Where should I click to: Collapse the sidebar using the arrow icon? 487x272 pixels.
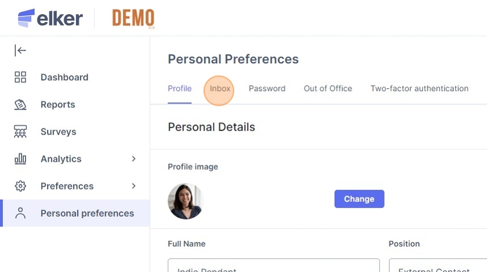coord(20,50)
